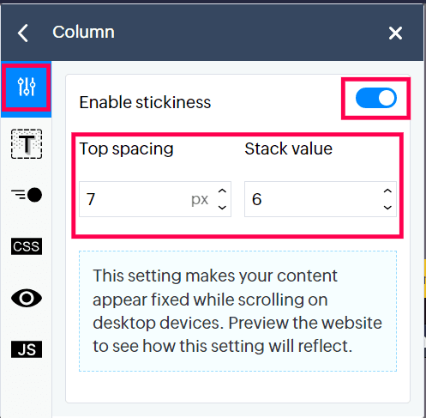426x418 pixels.
Task: Open the animation effects icon
Action: [x=27, y=195]
